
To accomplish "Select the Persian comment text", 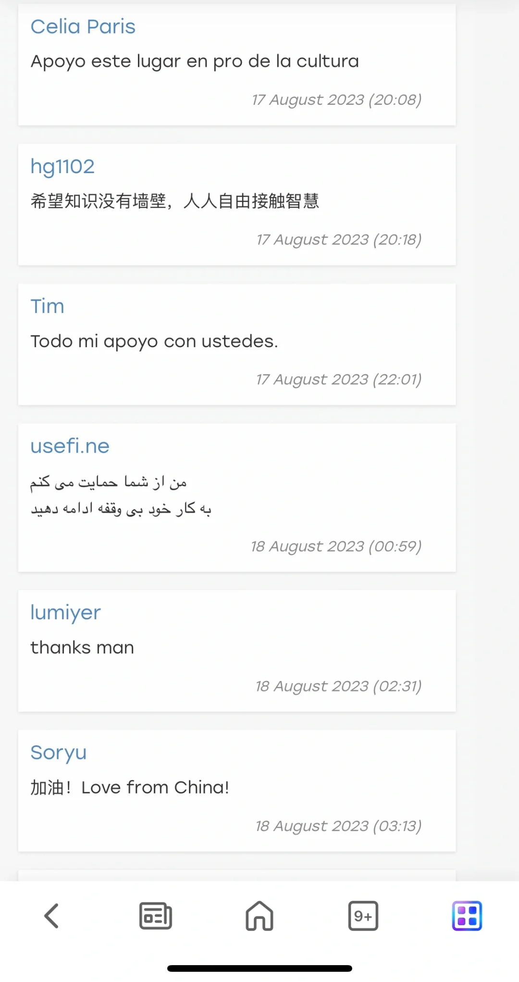I will pyautogui.click(x=121, y=495).
